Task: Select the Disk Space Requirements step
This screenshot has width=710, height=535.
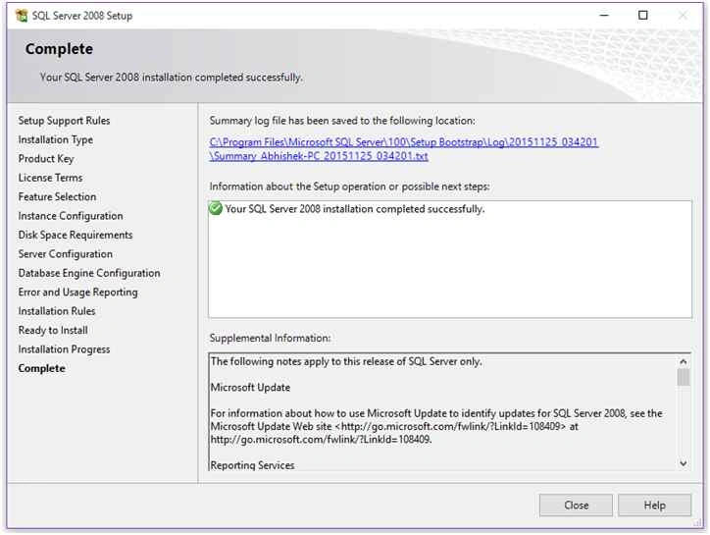Action: tap(76, 235)
